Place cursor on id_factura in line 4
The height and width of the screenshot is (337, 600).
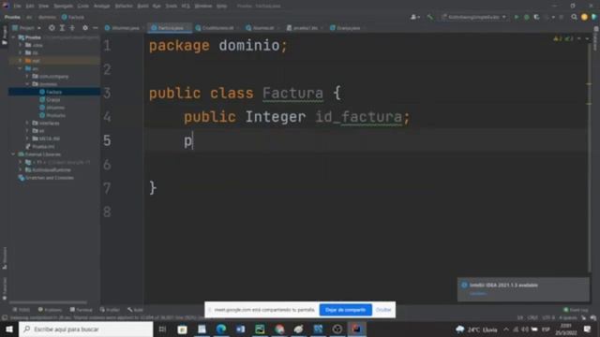(x=358, y=116)
